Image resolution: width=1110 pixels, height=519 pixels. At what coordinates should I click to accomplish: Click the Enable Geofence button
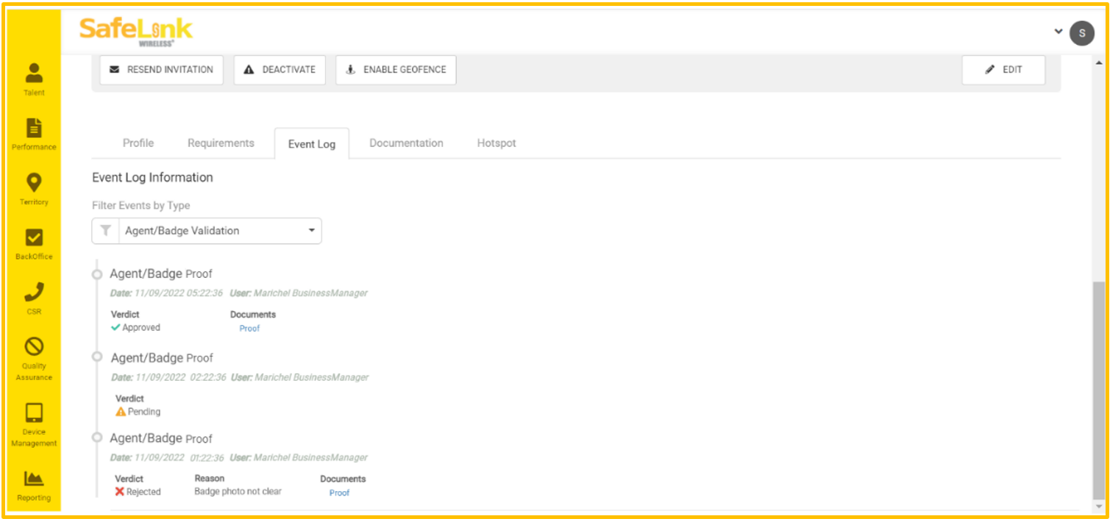tap(396, 70)
